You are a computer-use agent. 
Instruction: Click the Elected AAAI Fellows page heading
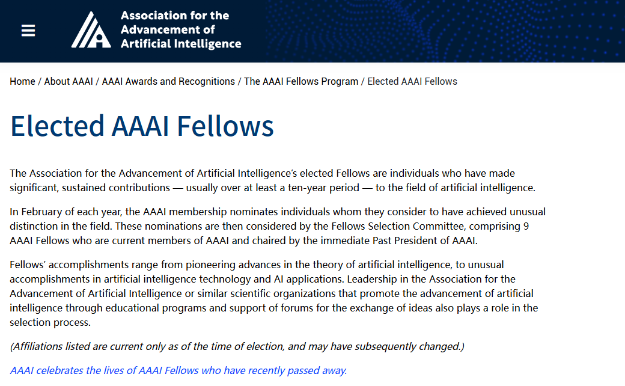(x=142, y=126)
